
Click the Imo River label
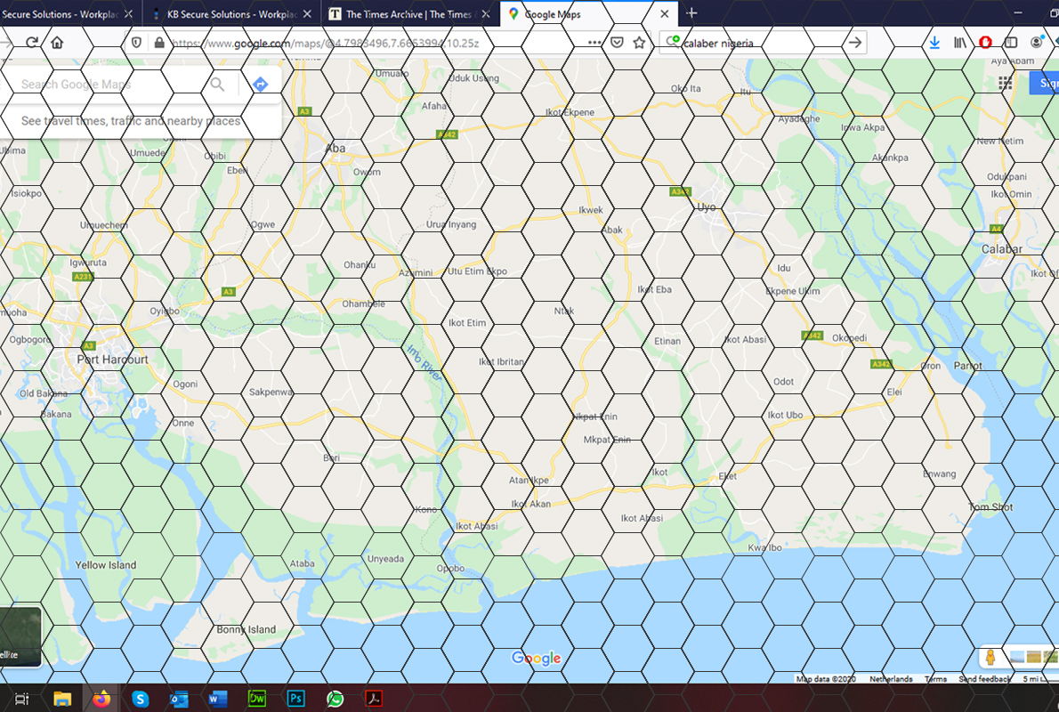424,363
